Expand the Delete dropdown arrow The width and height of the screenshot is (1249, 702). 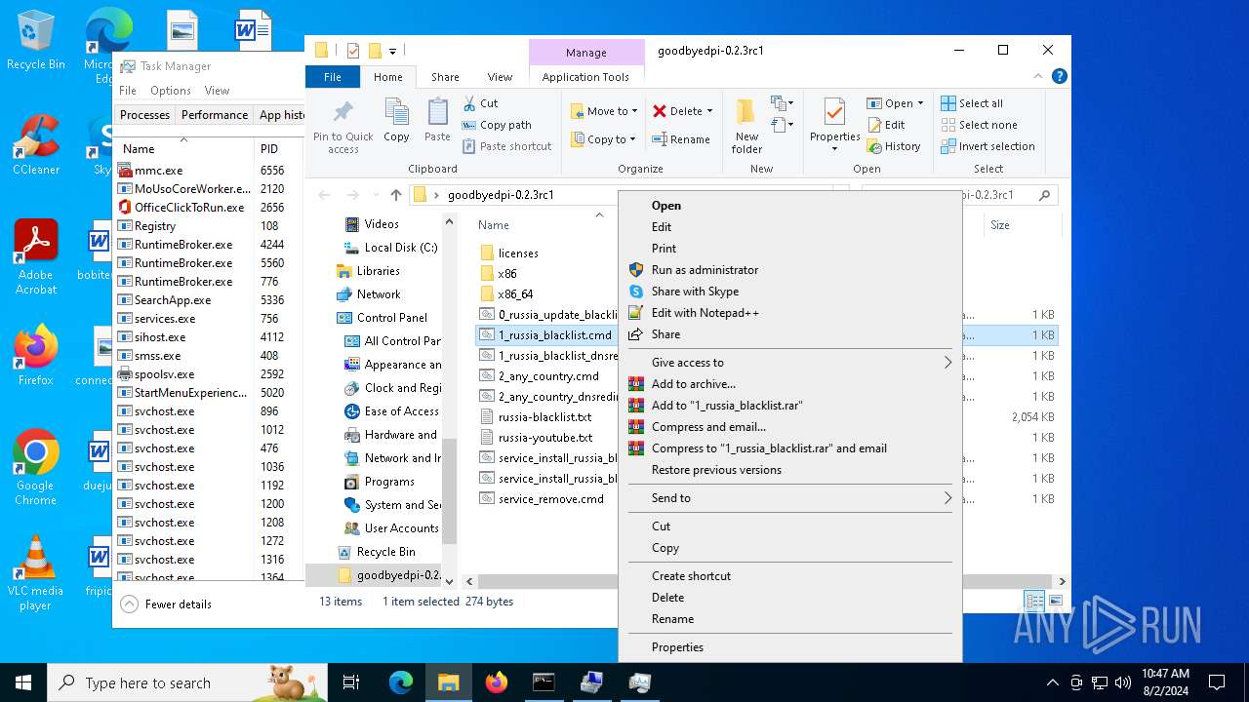coord(709,111)
